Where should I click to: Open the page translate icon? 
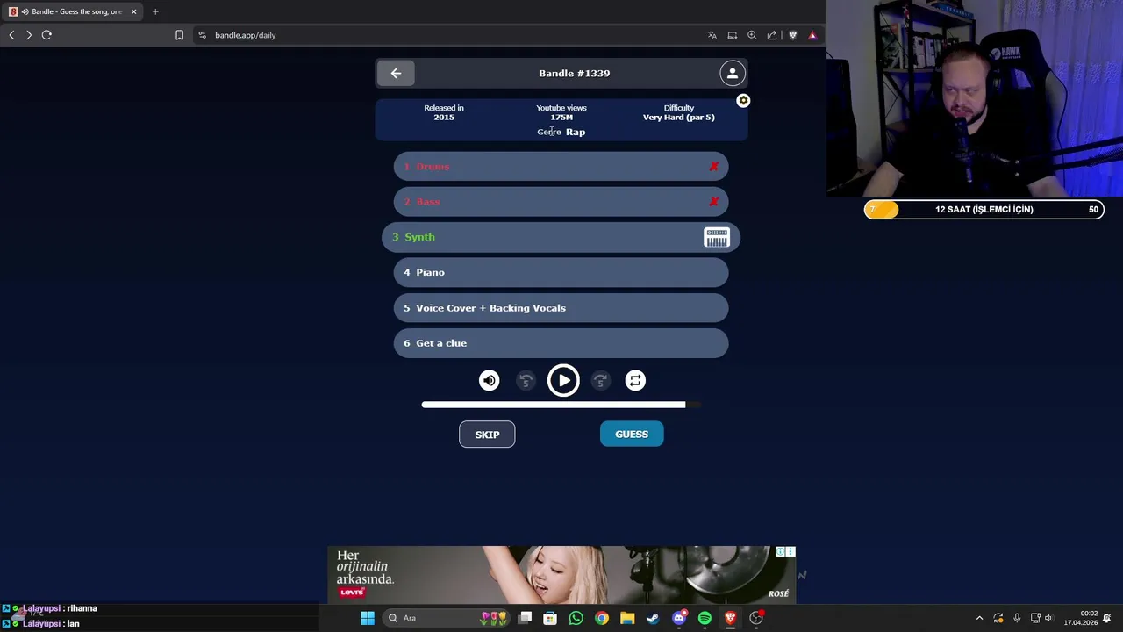pyautogui.click(x=712, y=35)
